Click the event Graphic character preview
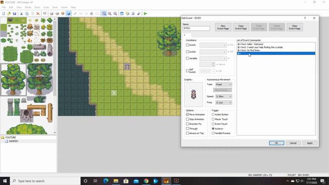Viewport: 329px width, 185px height. [x=193, y=95]
